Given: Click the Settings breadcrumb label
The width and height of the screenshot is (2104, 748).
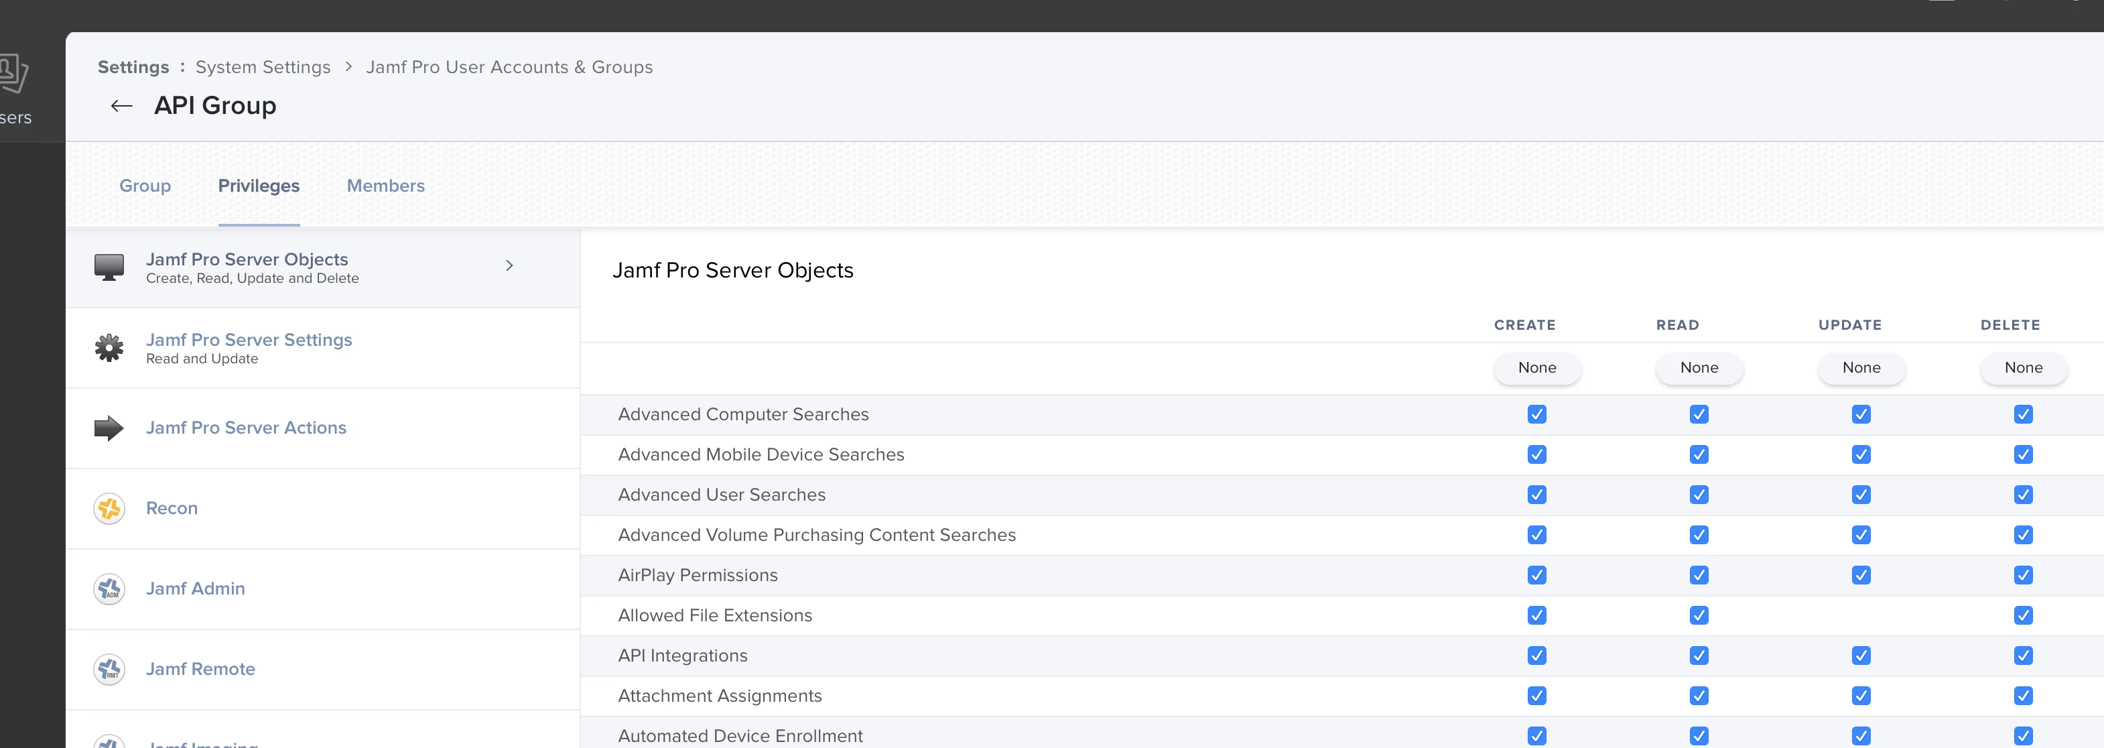Looking at the screenshot, I should click(133, 67).
